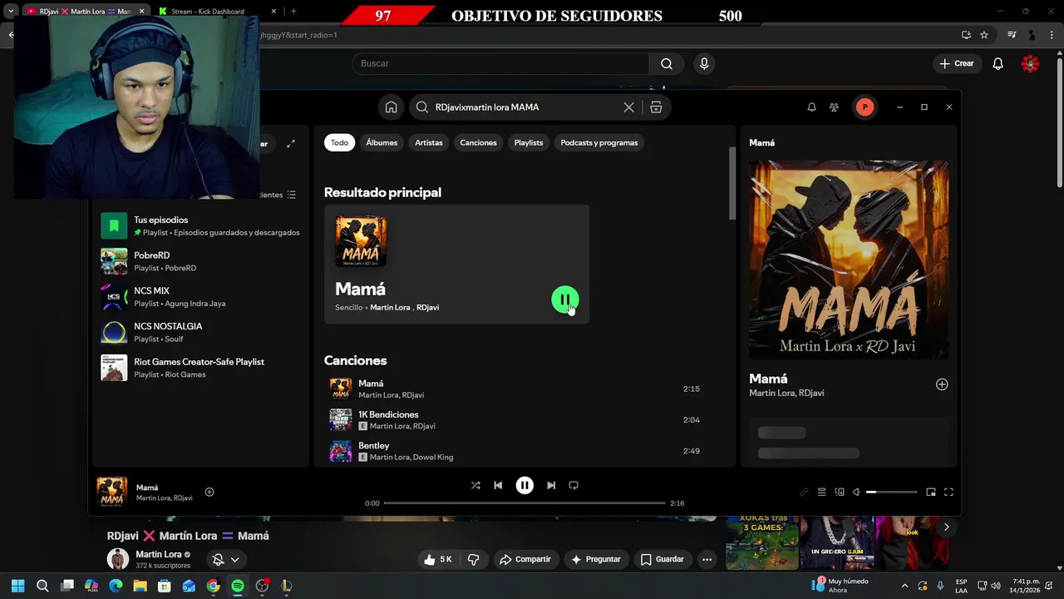This screenshot has width=1064, height=599.
Task: Click the Spotify search box with RDjavixmartin lora MAMA
Action: coord(524,107)
